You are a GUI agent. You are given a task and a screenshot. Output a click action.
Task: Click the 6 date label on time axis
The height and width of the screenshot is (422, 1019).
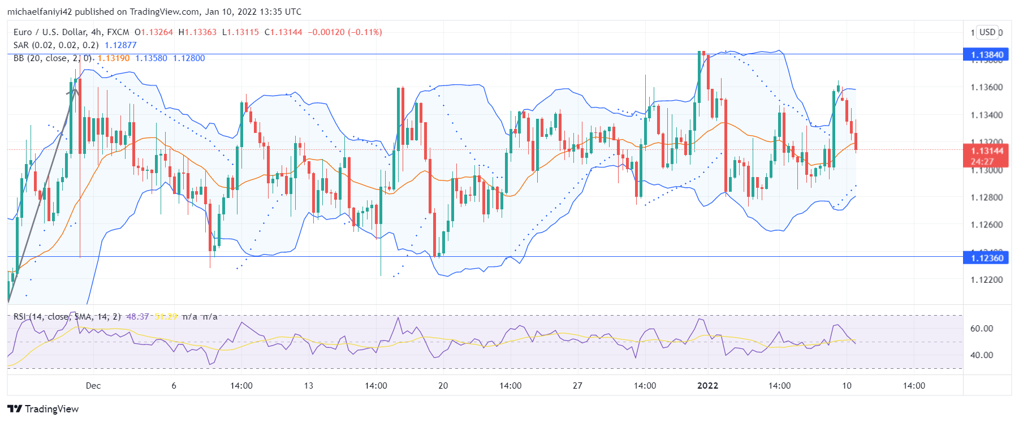point(174,386)
